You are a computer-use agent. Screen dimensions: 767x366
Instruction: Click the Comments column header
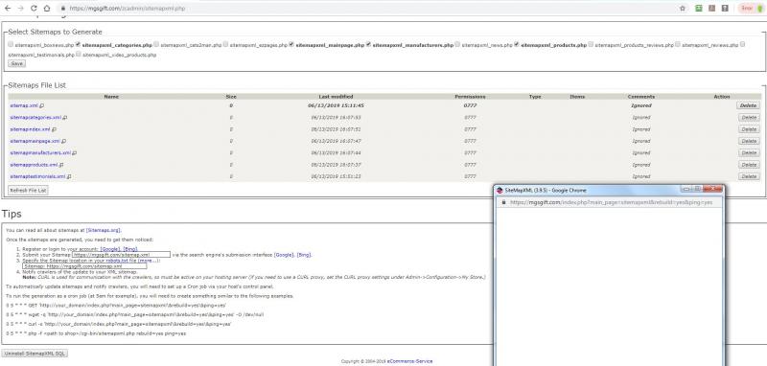point(640,97)
